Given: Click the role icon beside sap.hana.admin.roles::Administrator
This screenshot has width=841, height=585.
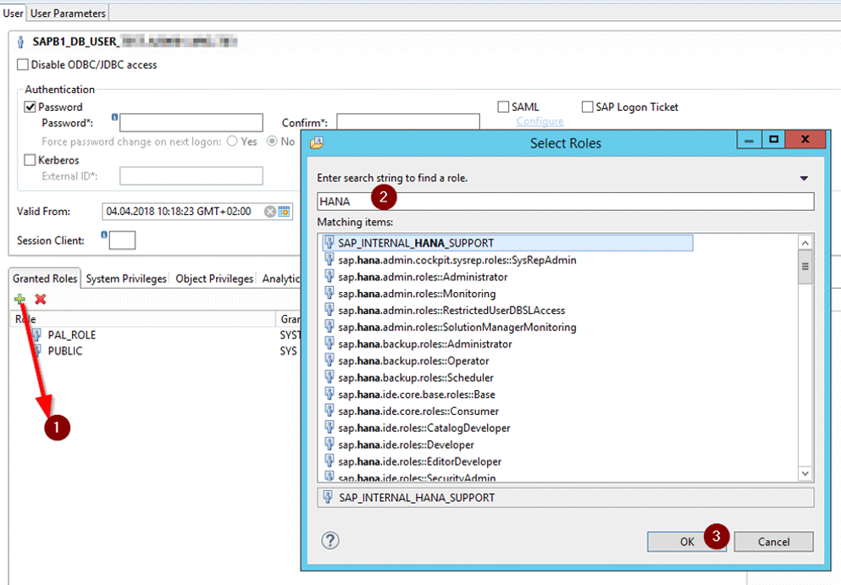Looking at the screenshot, I should 329,276.
